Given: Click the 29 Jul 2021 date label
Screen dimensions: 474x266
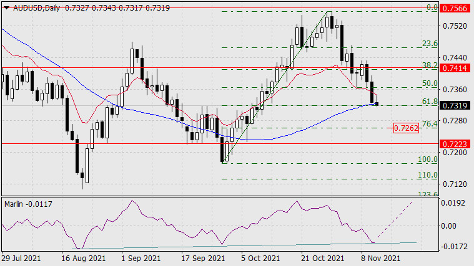Looking at the screenshot, I should (21, 259).
